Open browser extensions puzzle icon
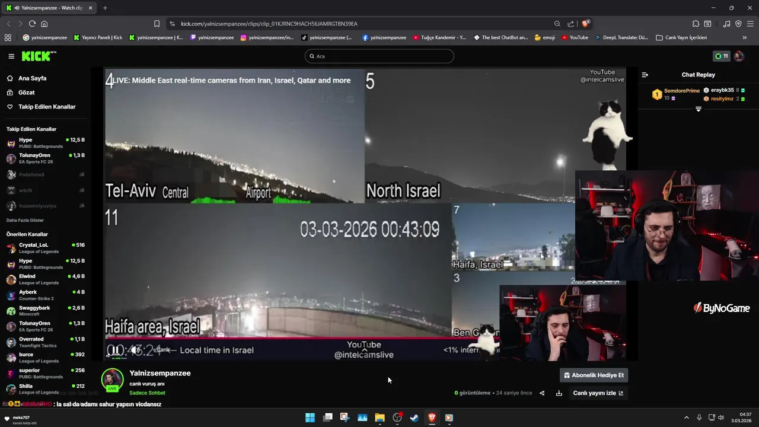Viewport: 759px width, 427px height. point(696,24)
